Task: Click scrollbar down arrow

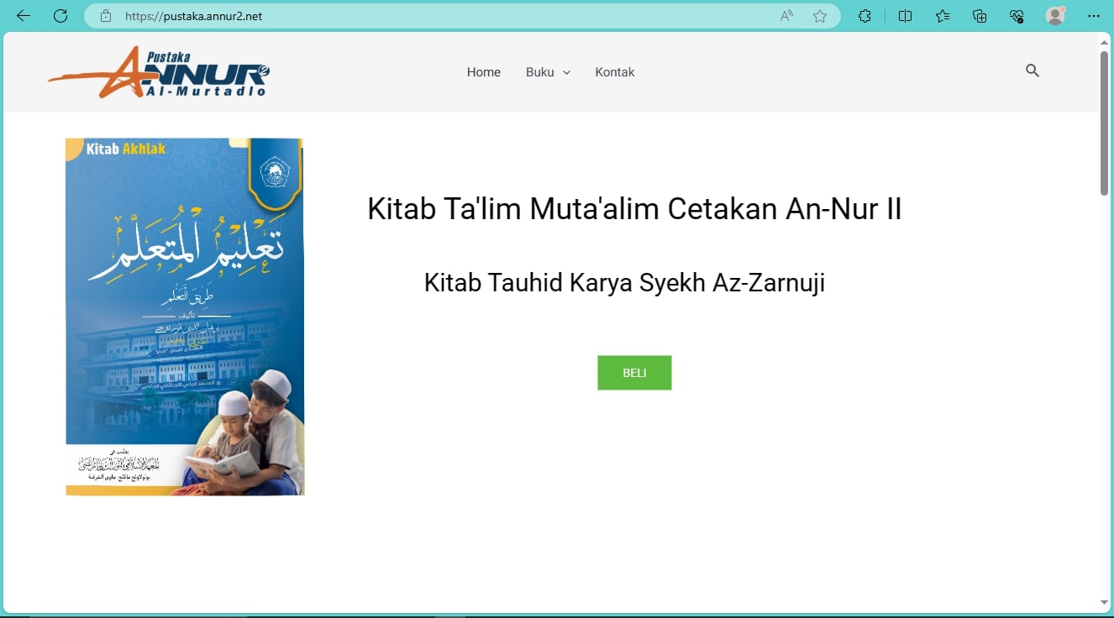Action: pos(1105,602)
